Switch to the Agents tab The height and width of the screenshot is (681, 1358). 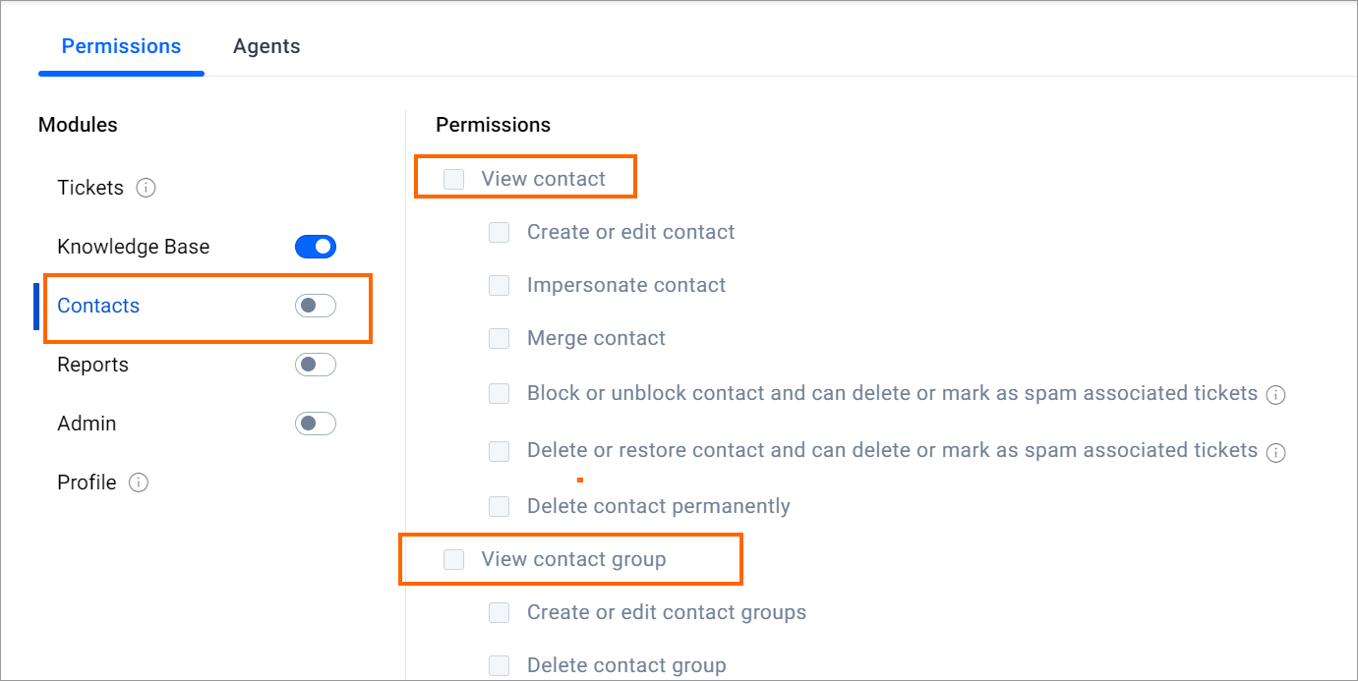click(x=266, y=46)
